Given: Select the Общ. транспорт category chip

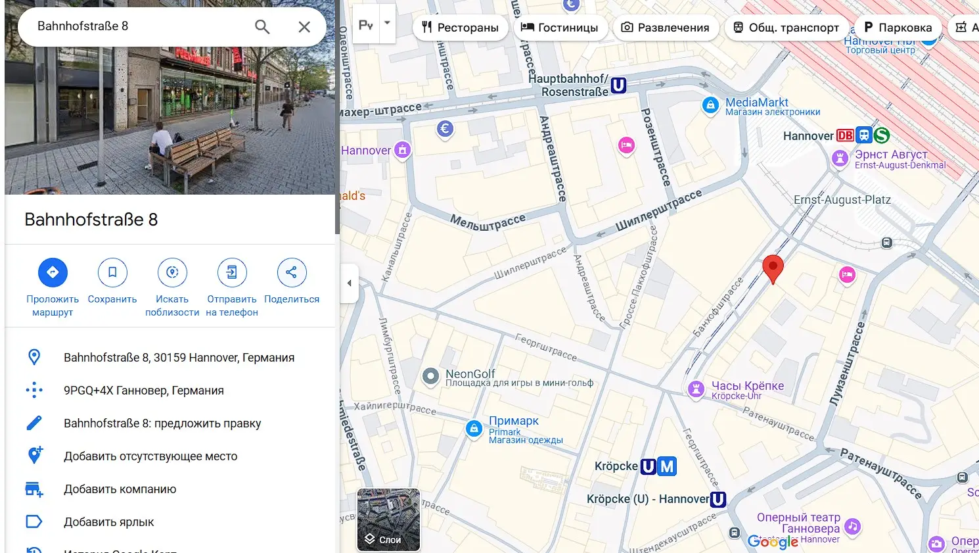Looking at the screenshot, I should 786,27.
